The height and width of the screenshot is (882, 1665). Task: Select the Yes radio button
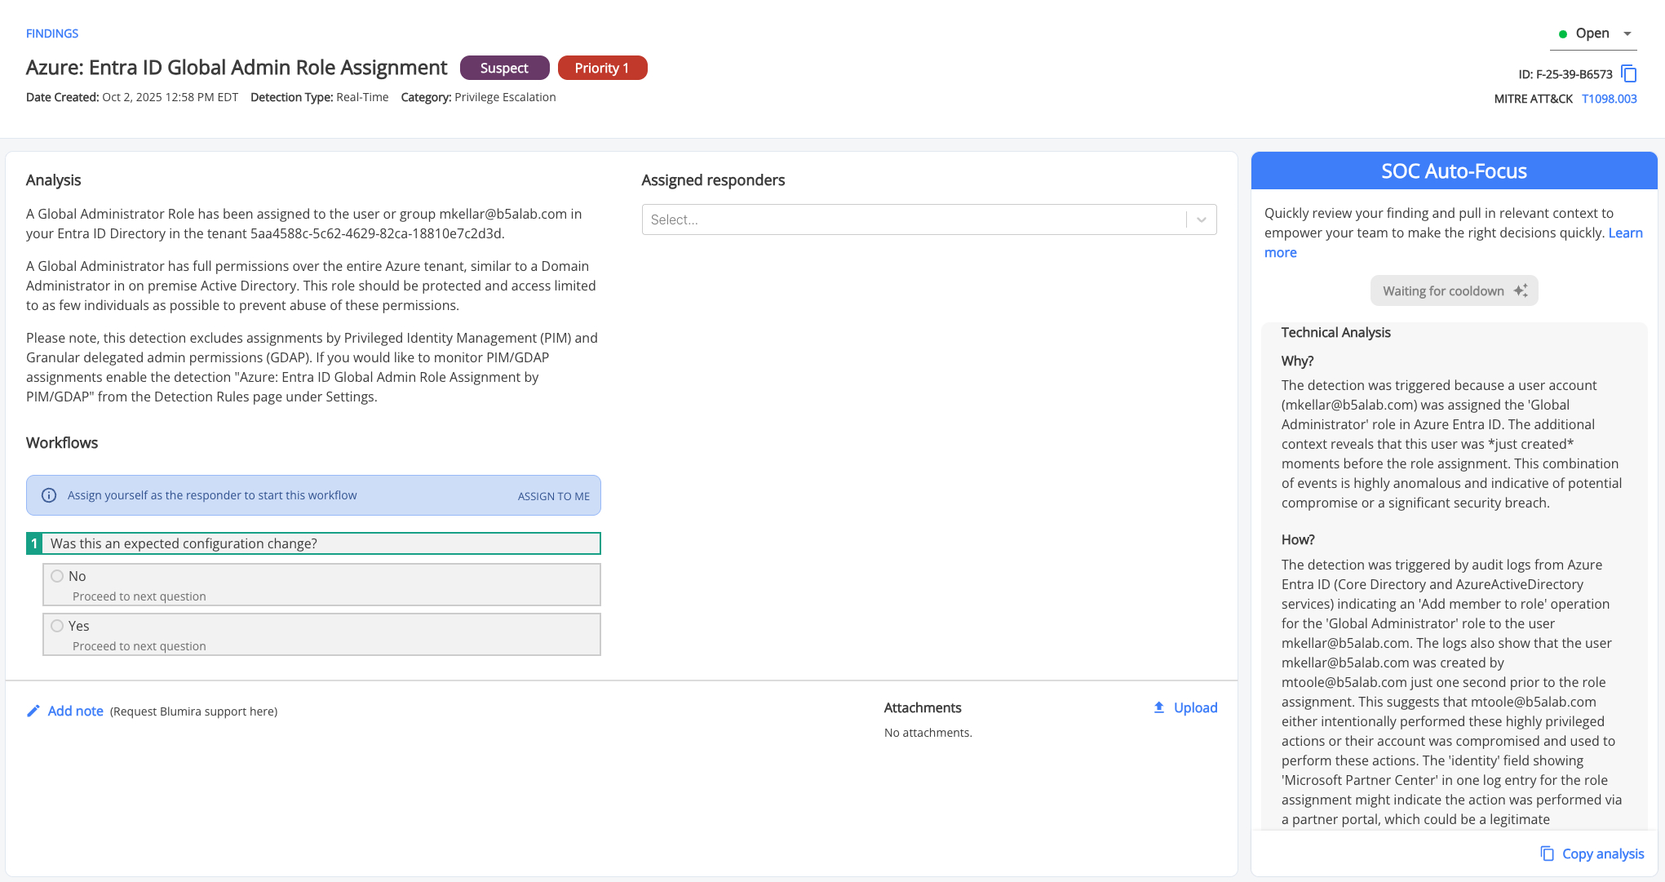[x=57, y=626]
